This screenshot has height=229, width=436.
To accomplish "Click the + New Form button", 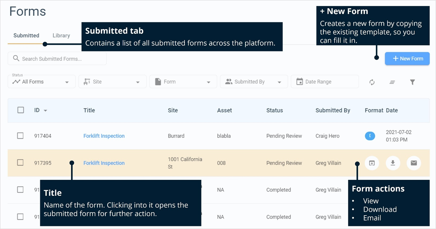I will tap(407, 59).
